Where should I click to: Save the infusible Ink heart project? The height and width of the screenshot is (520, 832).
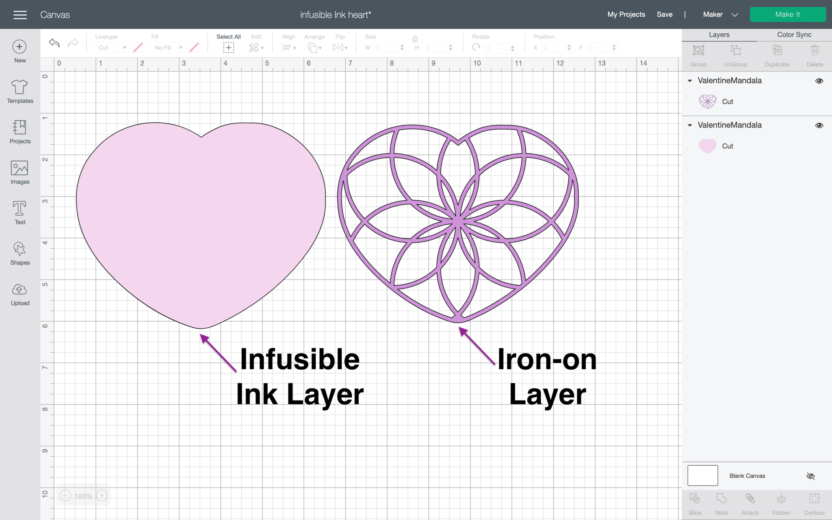coord(665,14)
